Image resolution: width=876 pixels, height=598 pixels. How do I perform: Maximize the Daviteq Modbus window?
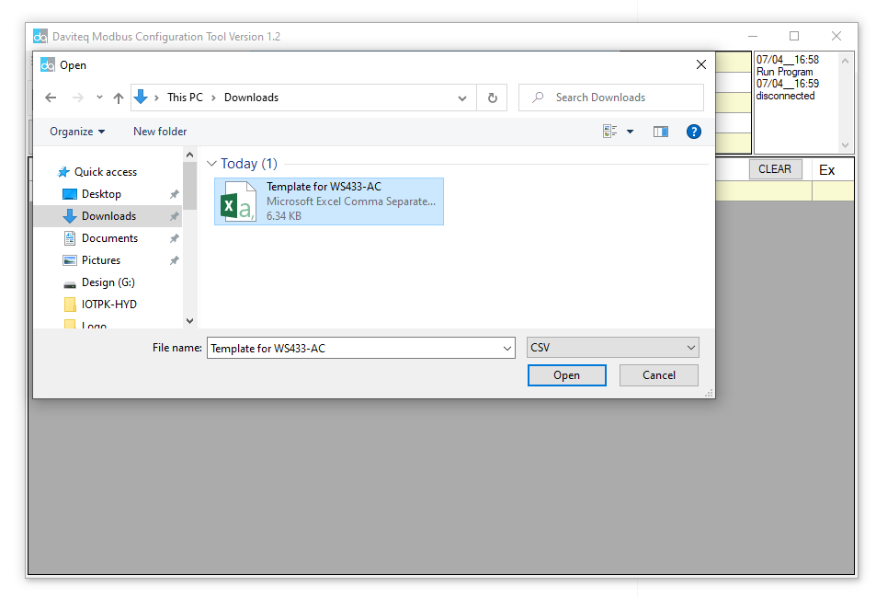pyautogui.click(x=794, y=37)
